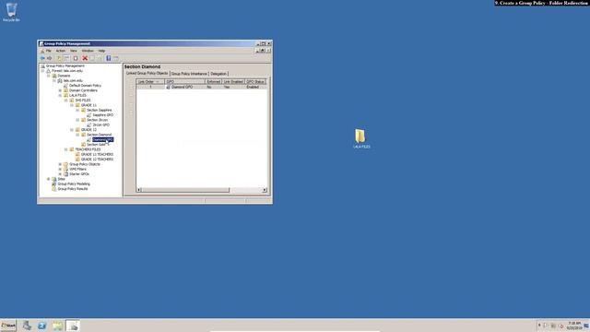Select the Forest: lala.com.edu node
The image size is (590, 332).
[x=67, y=71]
